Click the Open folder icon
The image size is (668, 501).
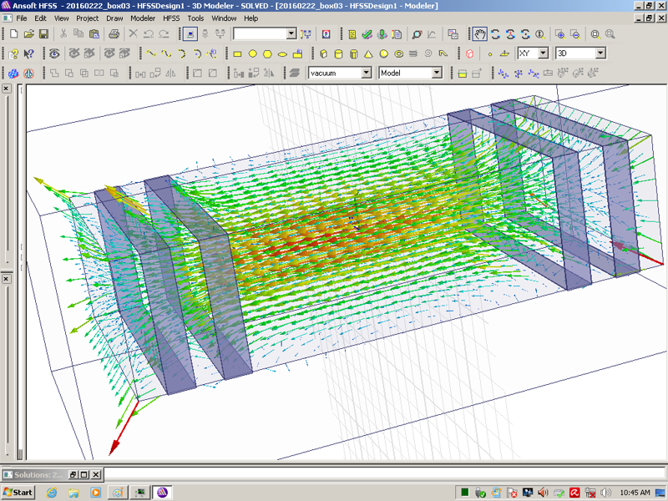click(28, 34)
